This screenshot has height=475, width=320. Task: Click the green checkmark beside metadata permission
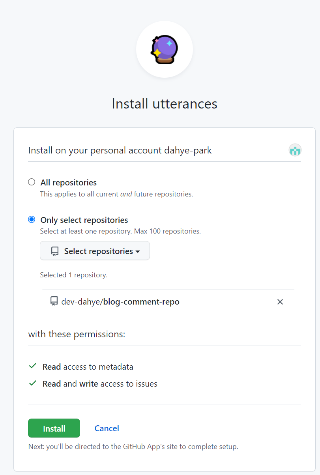click(x=33, y=366)
